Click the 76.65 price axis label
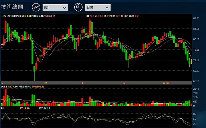Image resolution: width=206 pixels, height=128 pixels. [196, 50]
